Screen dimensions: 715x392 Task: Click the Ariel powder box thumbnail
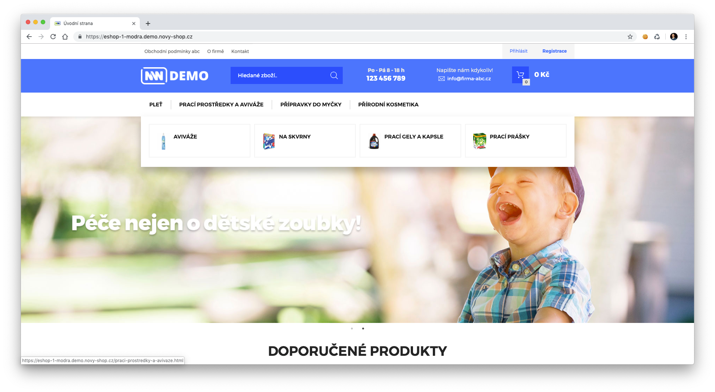click(x=480, y=141)
